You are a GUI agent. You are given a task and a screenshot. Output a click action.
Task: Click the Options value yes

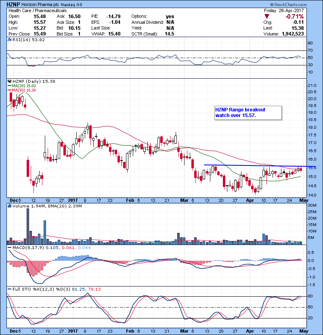170,17
